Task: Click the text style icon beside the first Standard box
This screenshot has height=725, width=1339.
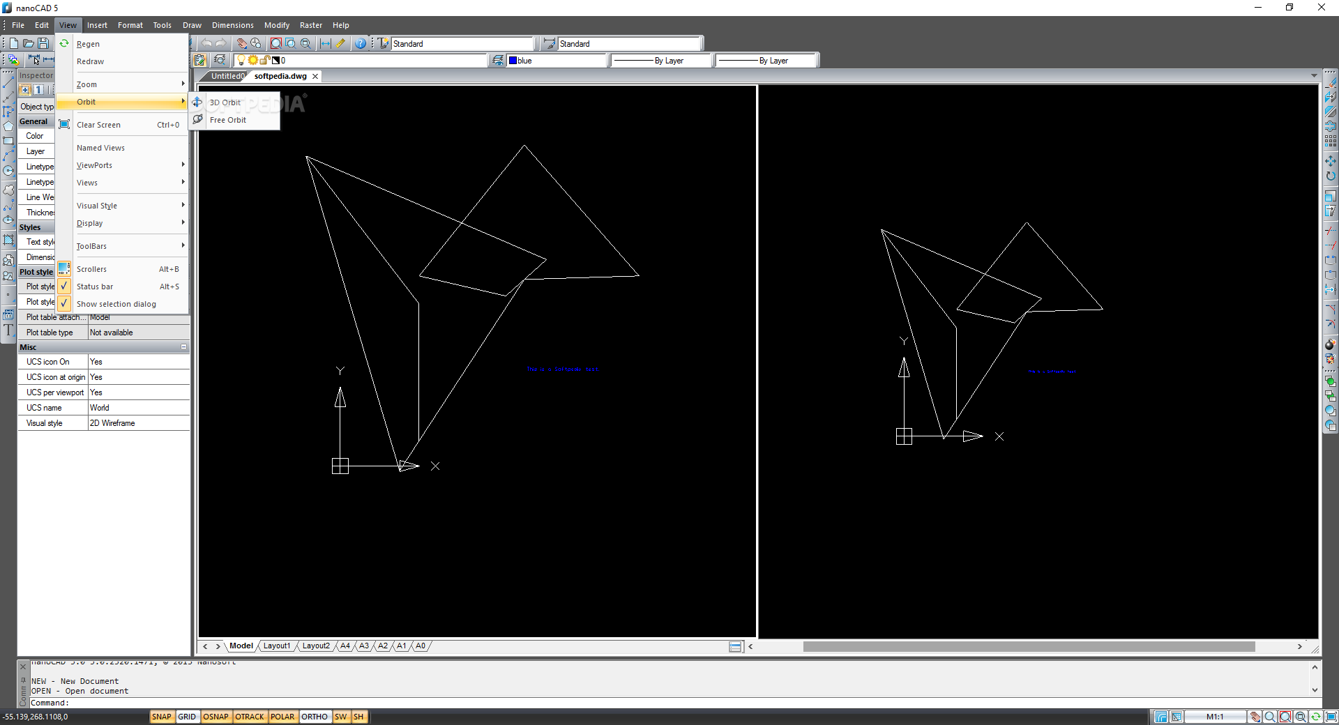Action: (384, 43)
